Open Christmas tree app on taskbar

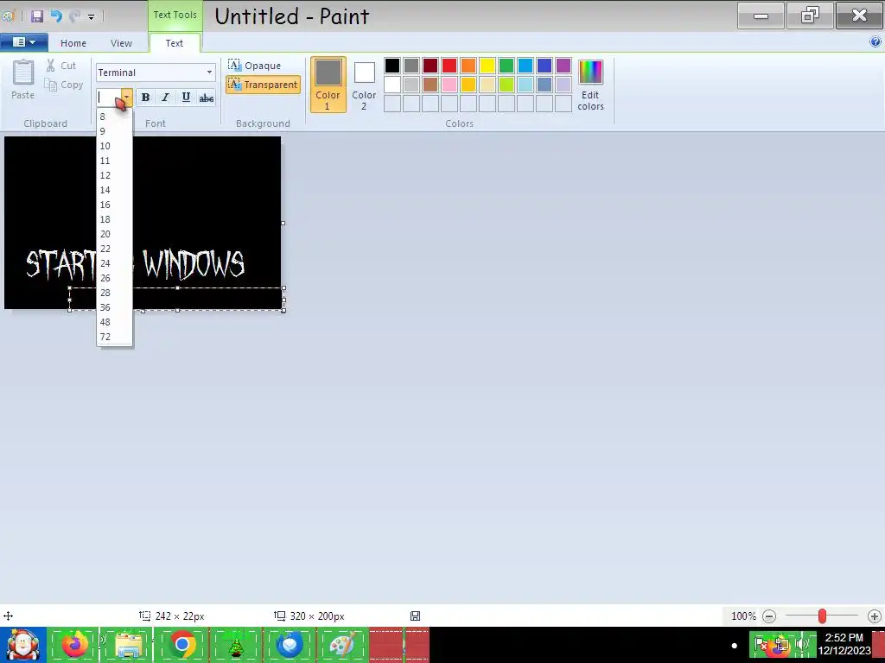coord(236,644)
